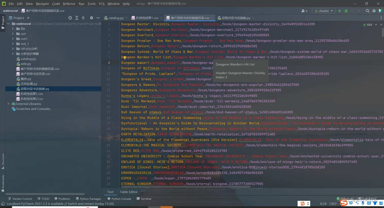
Task: Expand all in Project panel toolbar
Action: [77, 18]
